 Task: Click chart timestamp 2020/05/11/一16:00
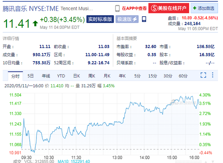coord(24,86)
